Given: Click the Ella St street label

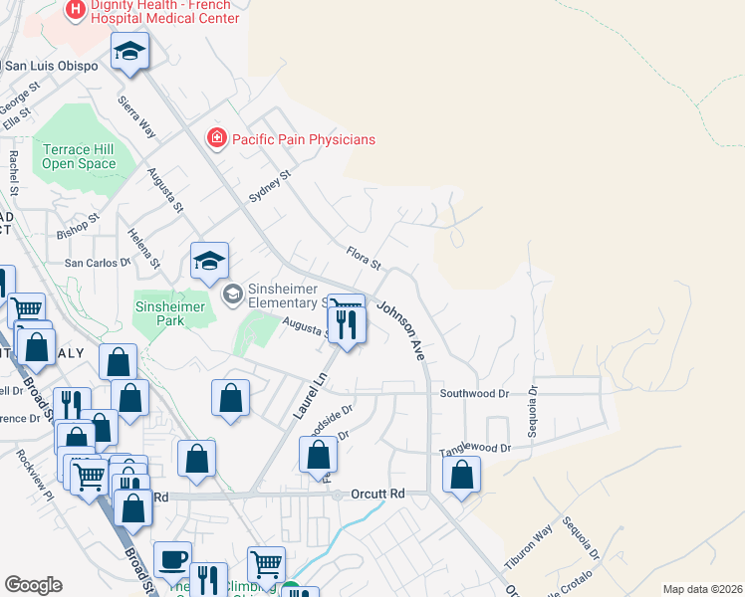Looking at the screenshot, I should coord(17,118).
